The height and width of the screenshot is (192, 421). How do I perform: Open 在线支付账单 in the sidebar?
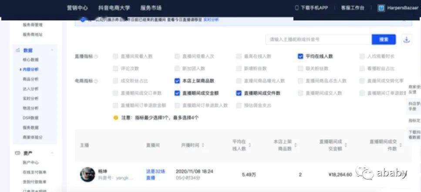[x=34, y=172]
